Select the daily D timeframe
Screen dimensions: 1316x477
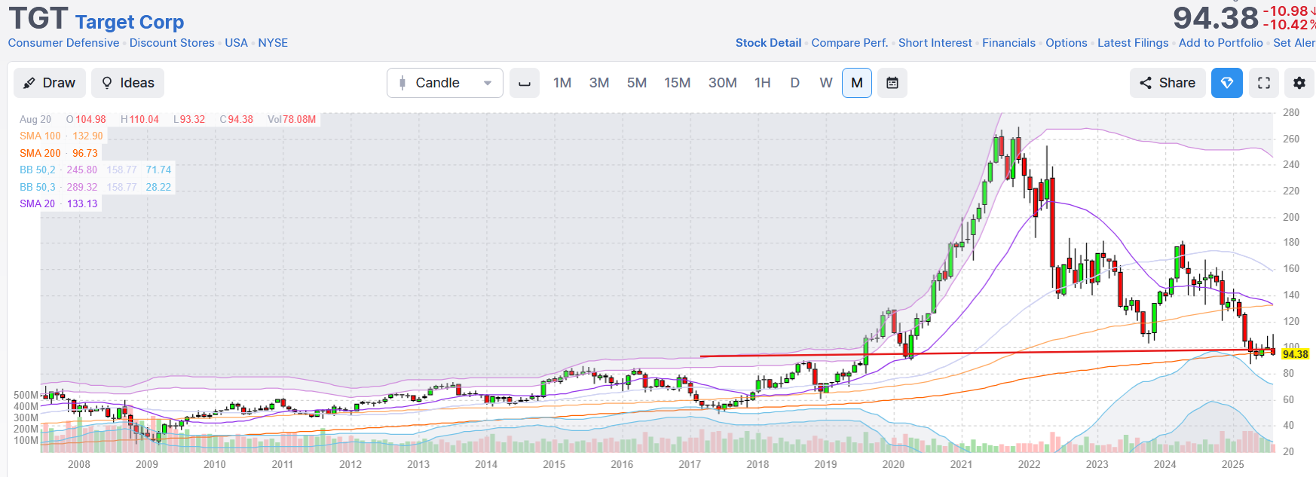pyautogui.click(x=794, y=83)
